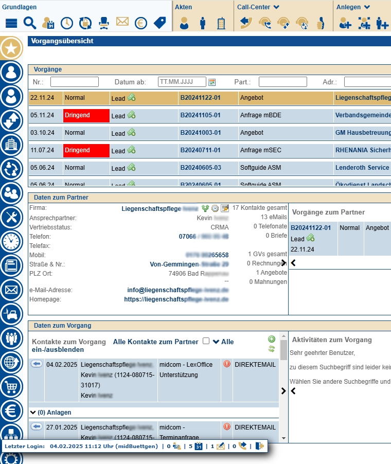
Task: Click the lock refresh icon in Grundlagen
Action: [85, 23]
